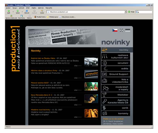Expand the address bar URL dropdown

[x=125, y=12]
